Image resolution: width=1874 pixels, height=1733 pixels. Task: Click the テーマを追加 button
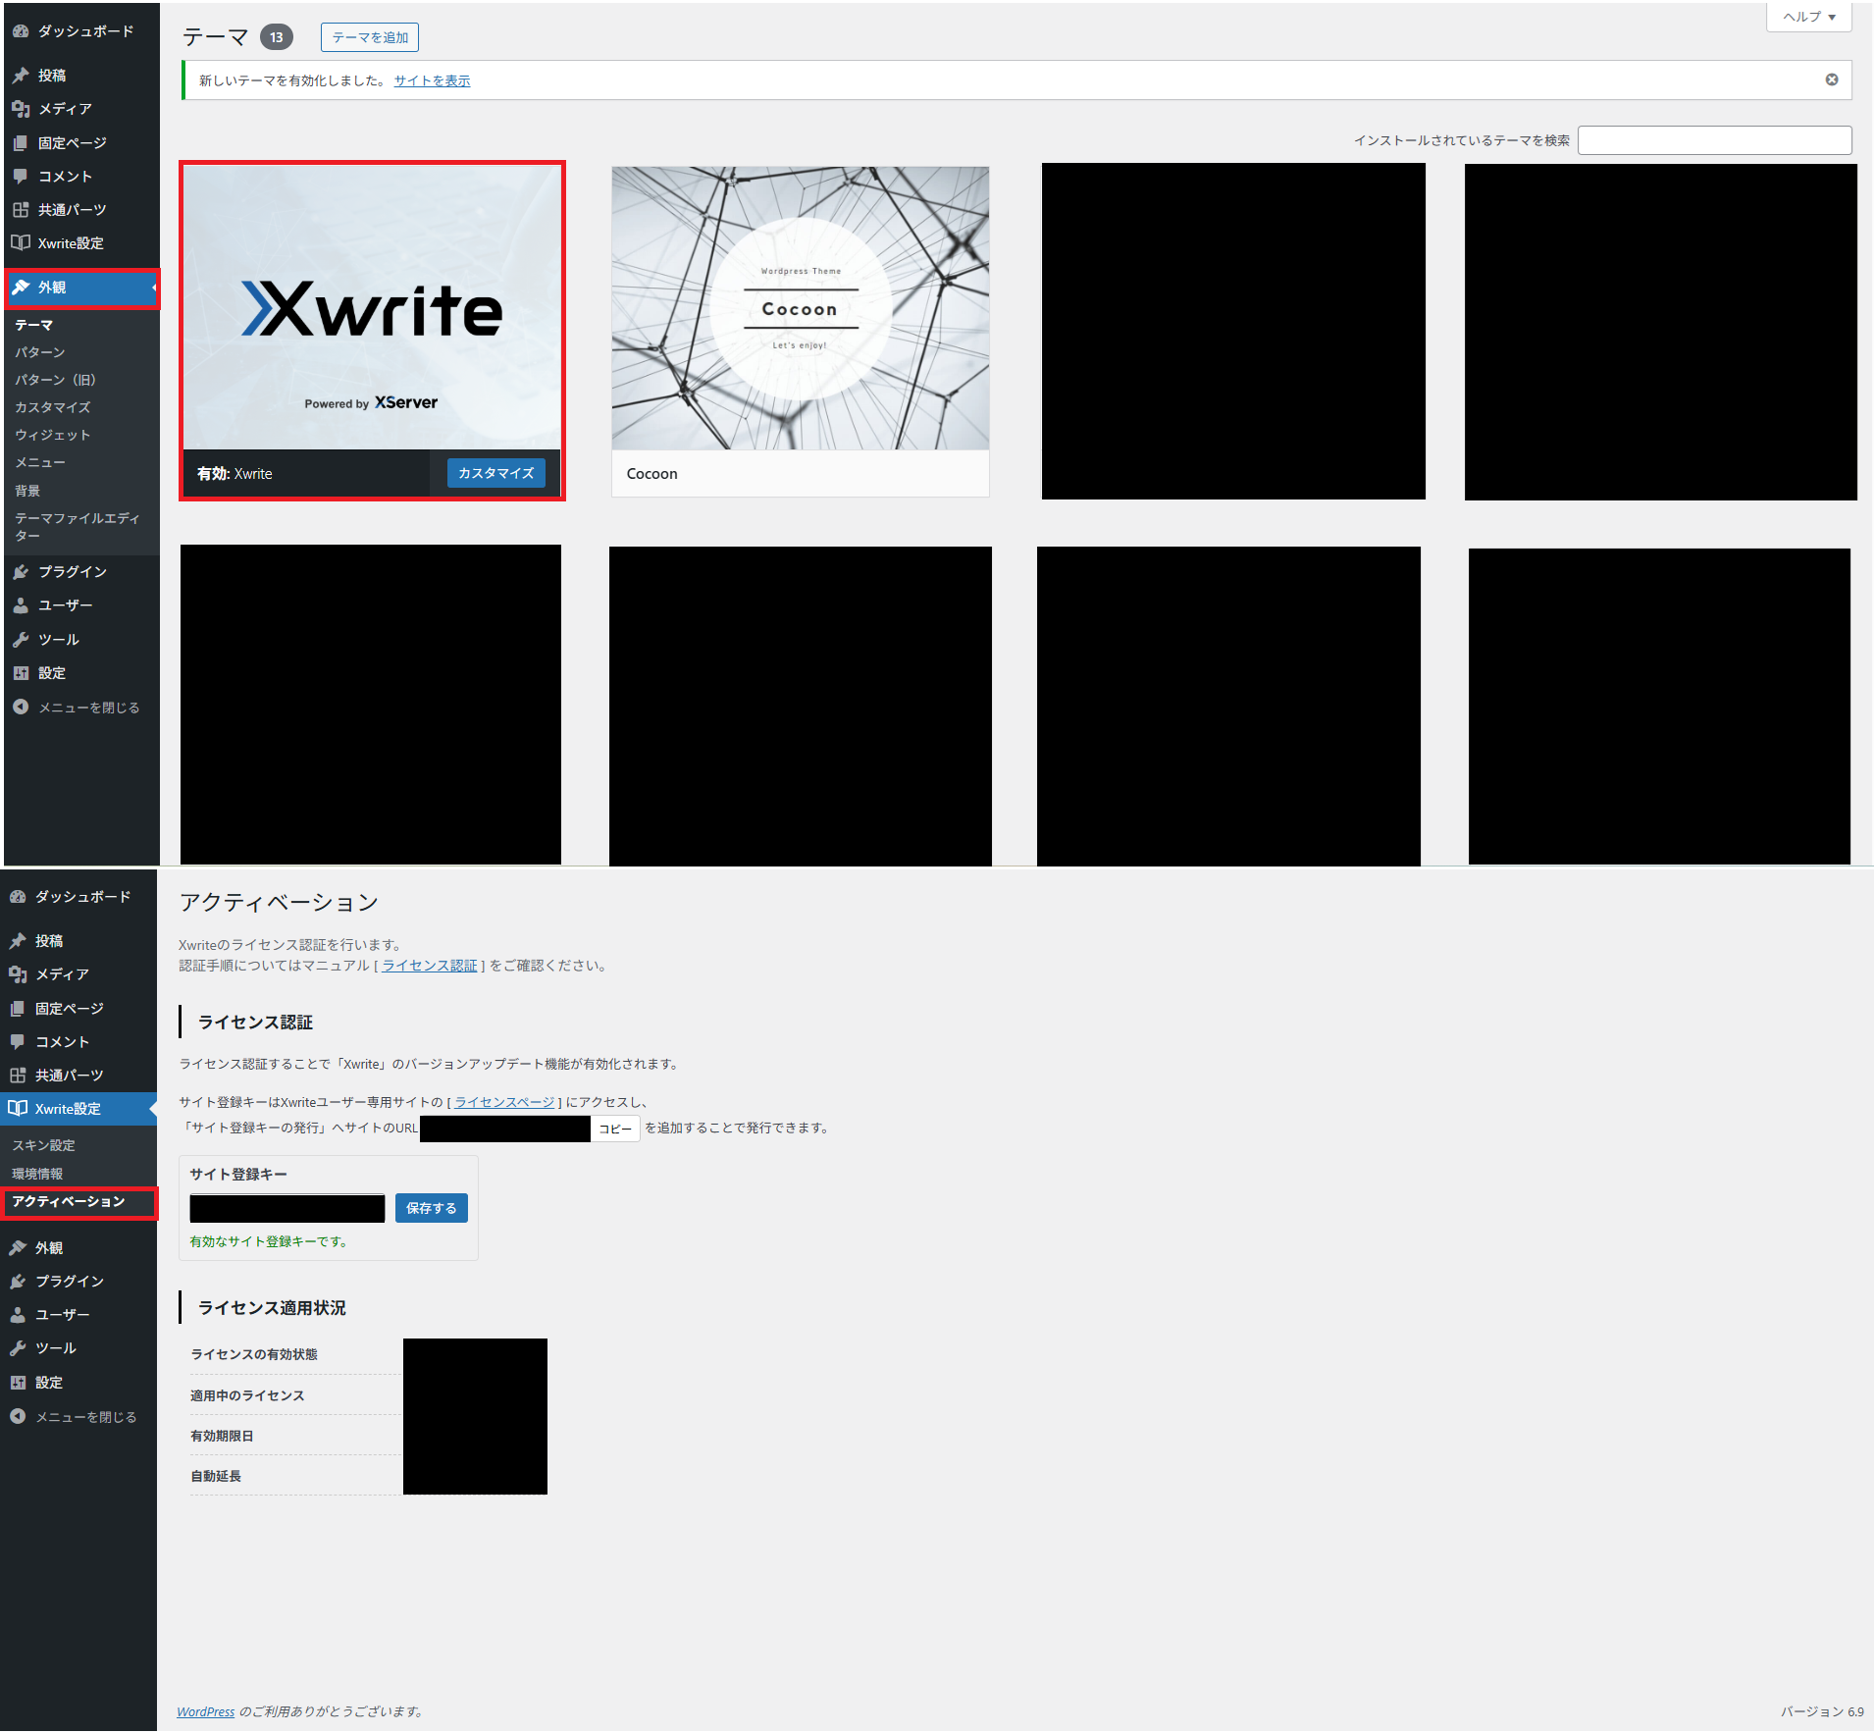pyautogui.click(x=370, y=37)
